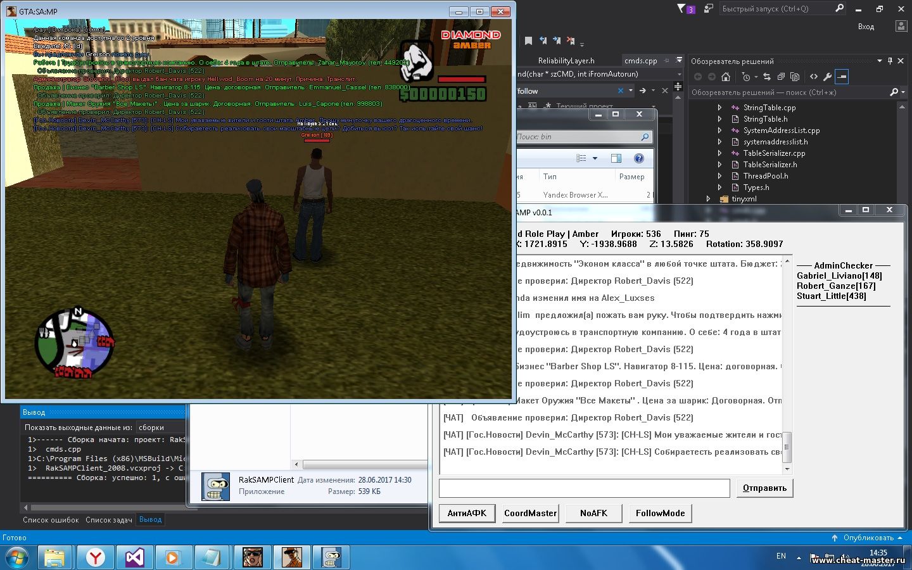Click the FollowMode button
Image resolution: width=912 pixels, height=570 pixels.
coord(660,513)
